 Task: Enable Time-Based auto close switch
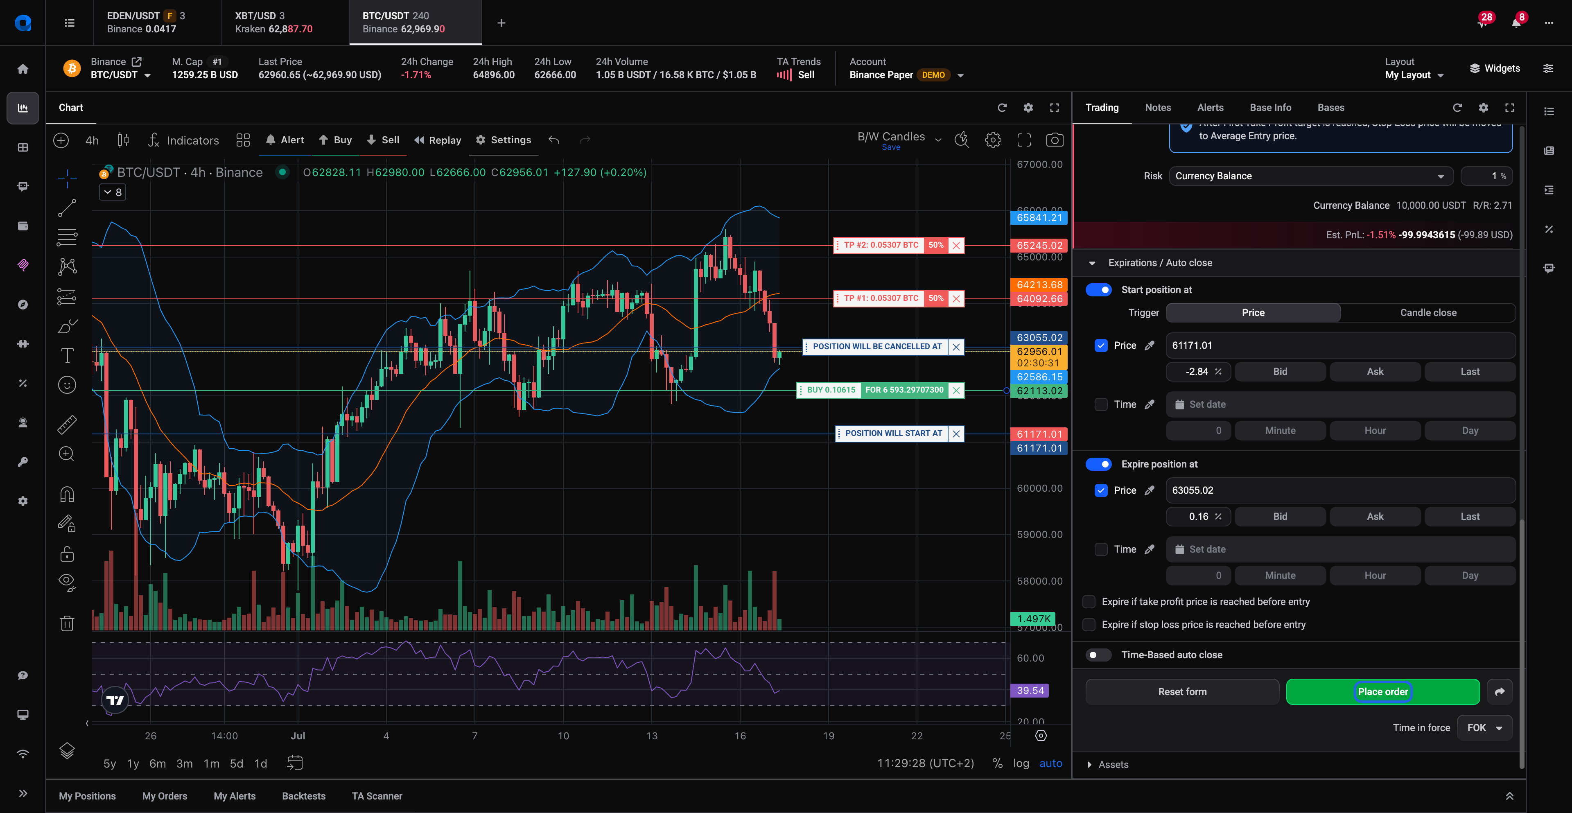1098,655
